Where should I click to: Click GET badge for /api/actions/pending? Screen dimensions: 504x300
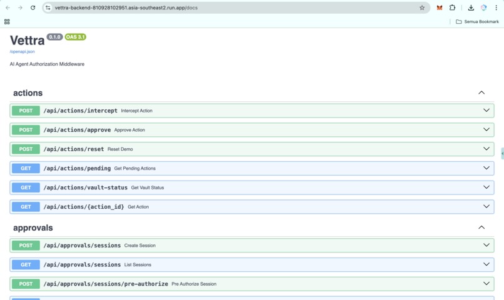(26, 168)
